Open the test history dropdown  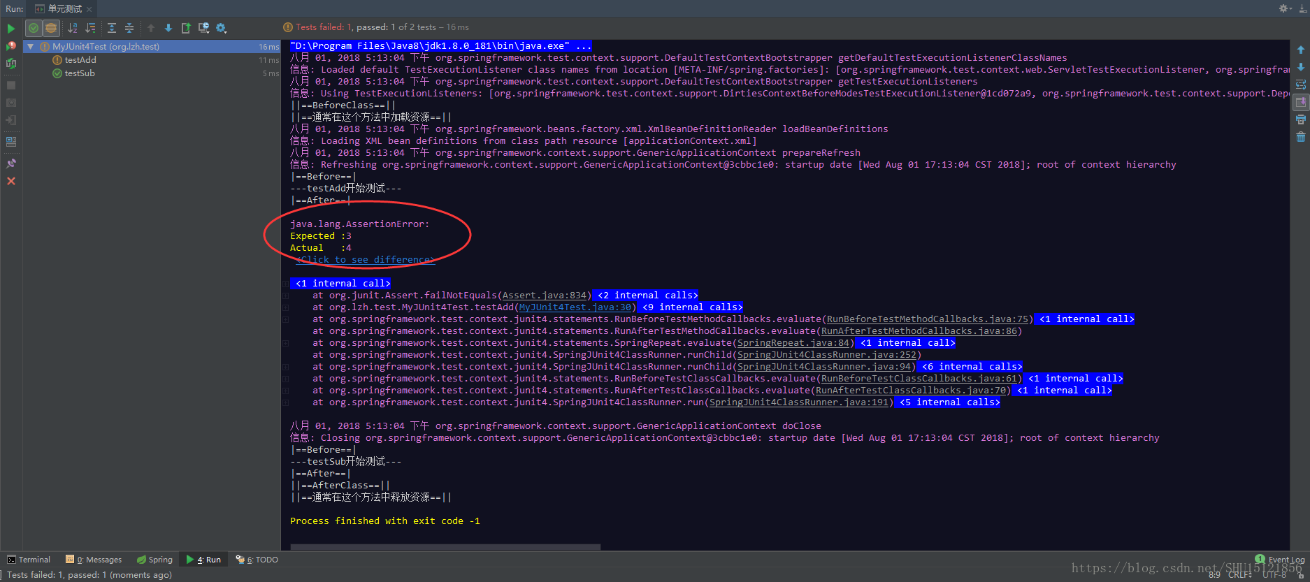203,28
